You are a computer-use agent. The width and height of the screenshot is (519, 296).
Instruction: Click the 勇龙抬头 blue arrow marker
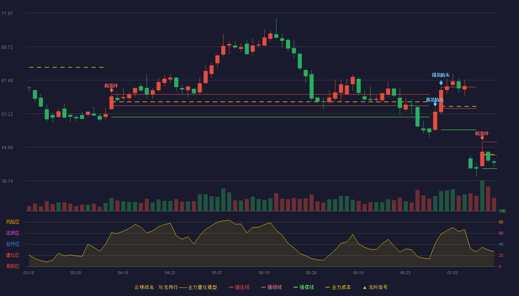pos(435,104)
